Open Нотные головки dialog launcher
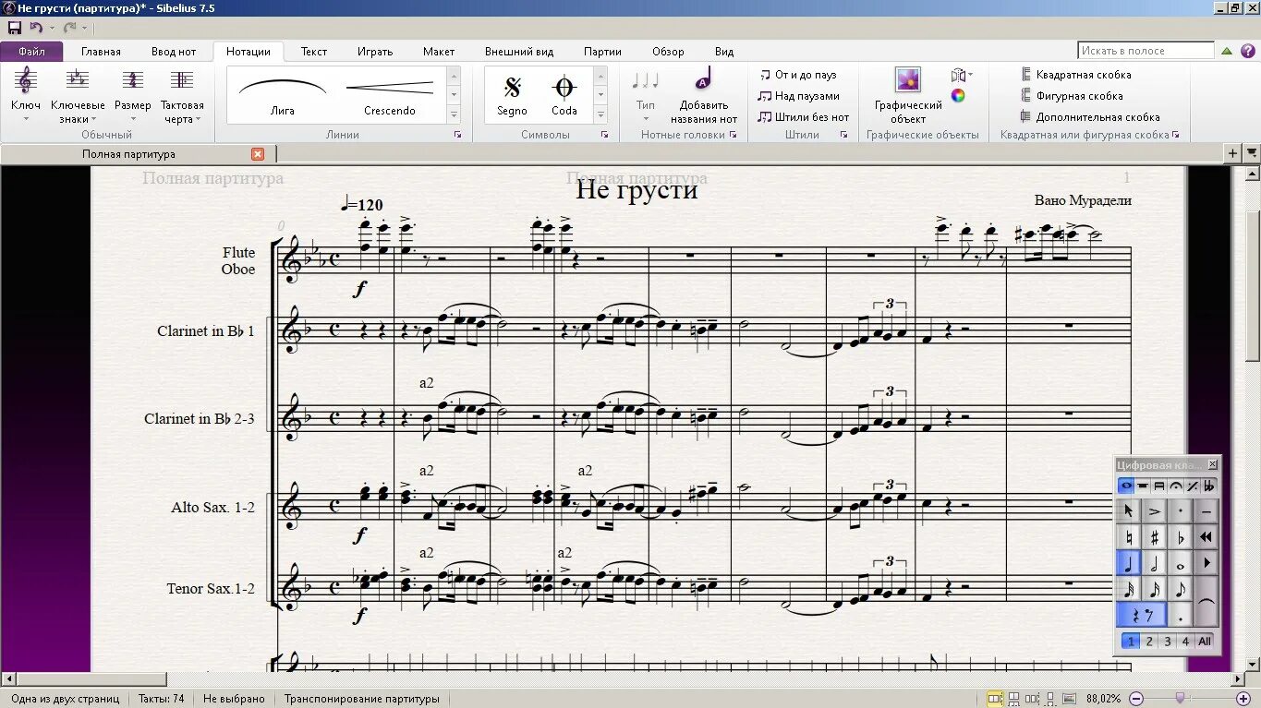The height and width of the screenshot is (708, 1261). click(733, 135)
